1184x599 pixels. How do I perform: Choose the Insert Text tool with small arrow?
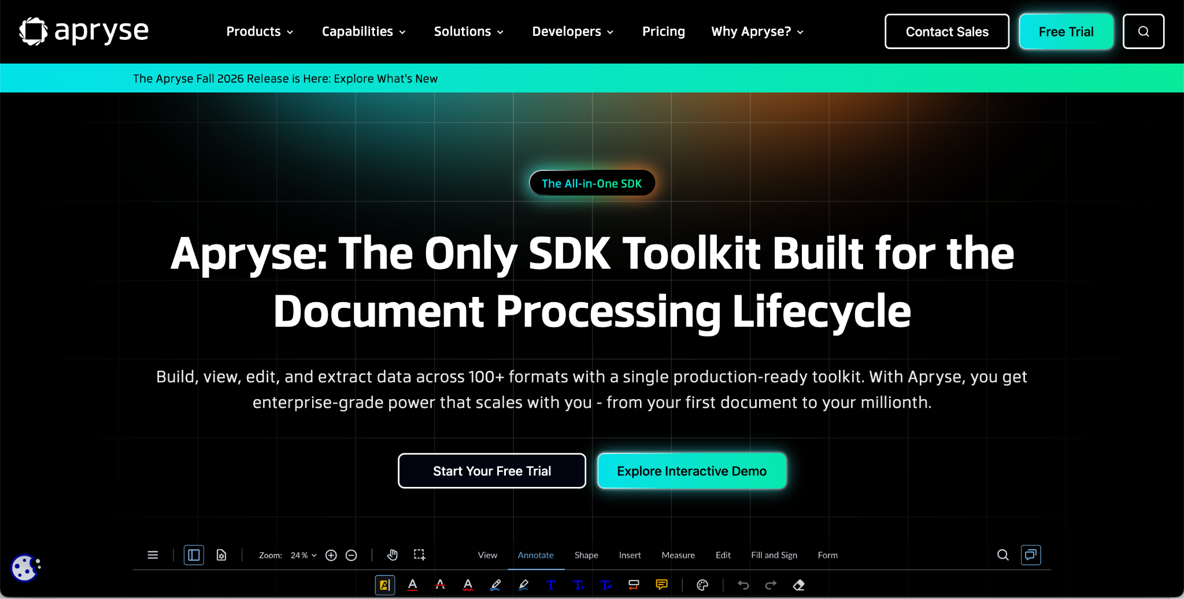point(579,585)
